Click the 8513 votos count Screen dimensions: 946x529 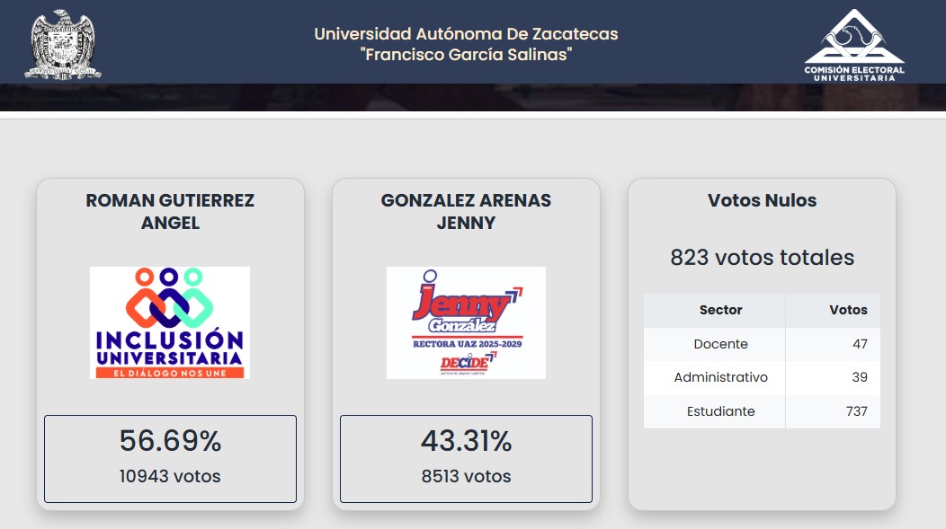[466, 476]
